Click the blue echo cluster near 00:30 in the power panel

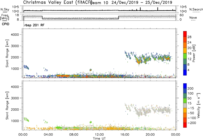[26, 67]
